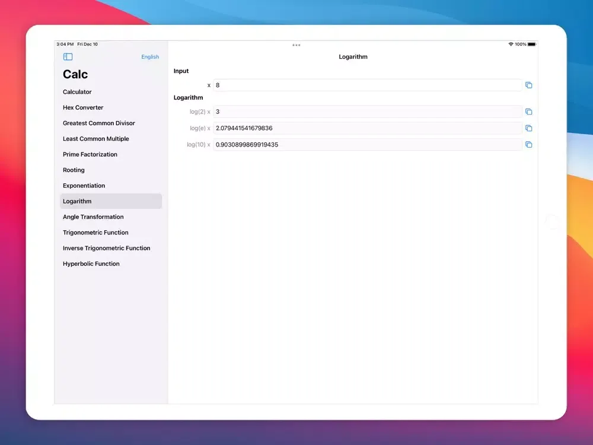Tap the three-dot multitasking indicator

pos(296,45)
